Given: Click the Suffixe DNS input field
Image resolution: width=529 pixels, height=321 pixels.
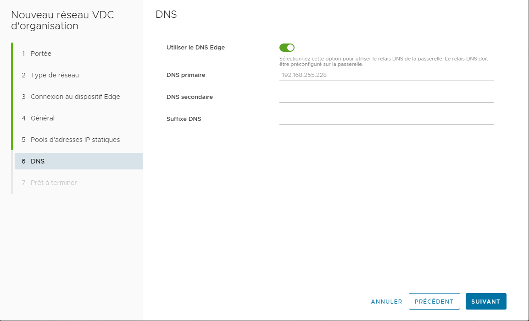Looking at the screenshot, I should click(387, 119).
